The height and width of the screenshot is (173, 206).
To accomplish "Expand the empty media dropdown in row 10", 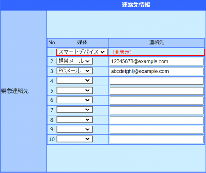I will (x=75, y=139).
